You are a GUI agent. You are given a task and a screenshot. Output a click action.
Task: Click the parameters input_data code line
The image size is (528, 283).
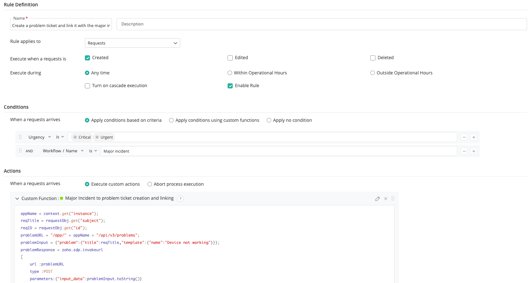click(x=86, y=279)
